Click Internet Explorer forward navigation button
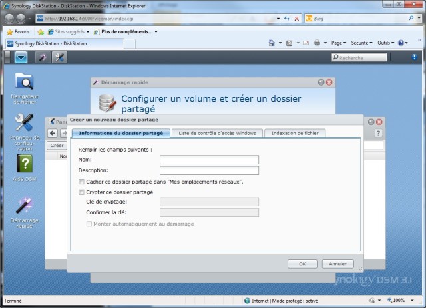 pos(21,19)
